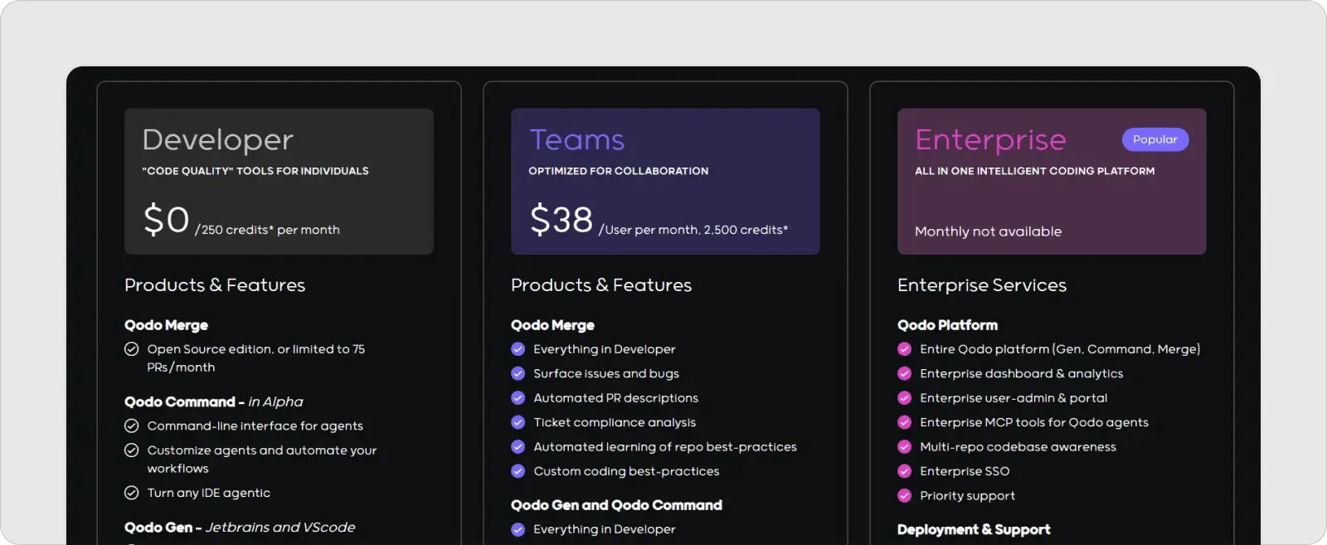Click 'Monthly not available' text

(989, 231)
